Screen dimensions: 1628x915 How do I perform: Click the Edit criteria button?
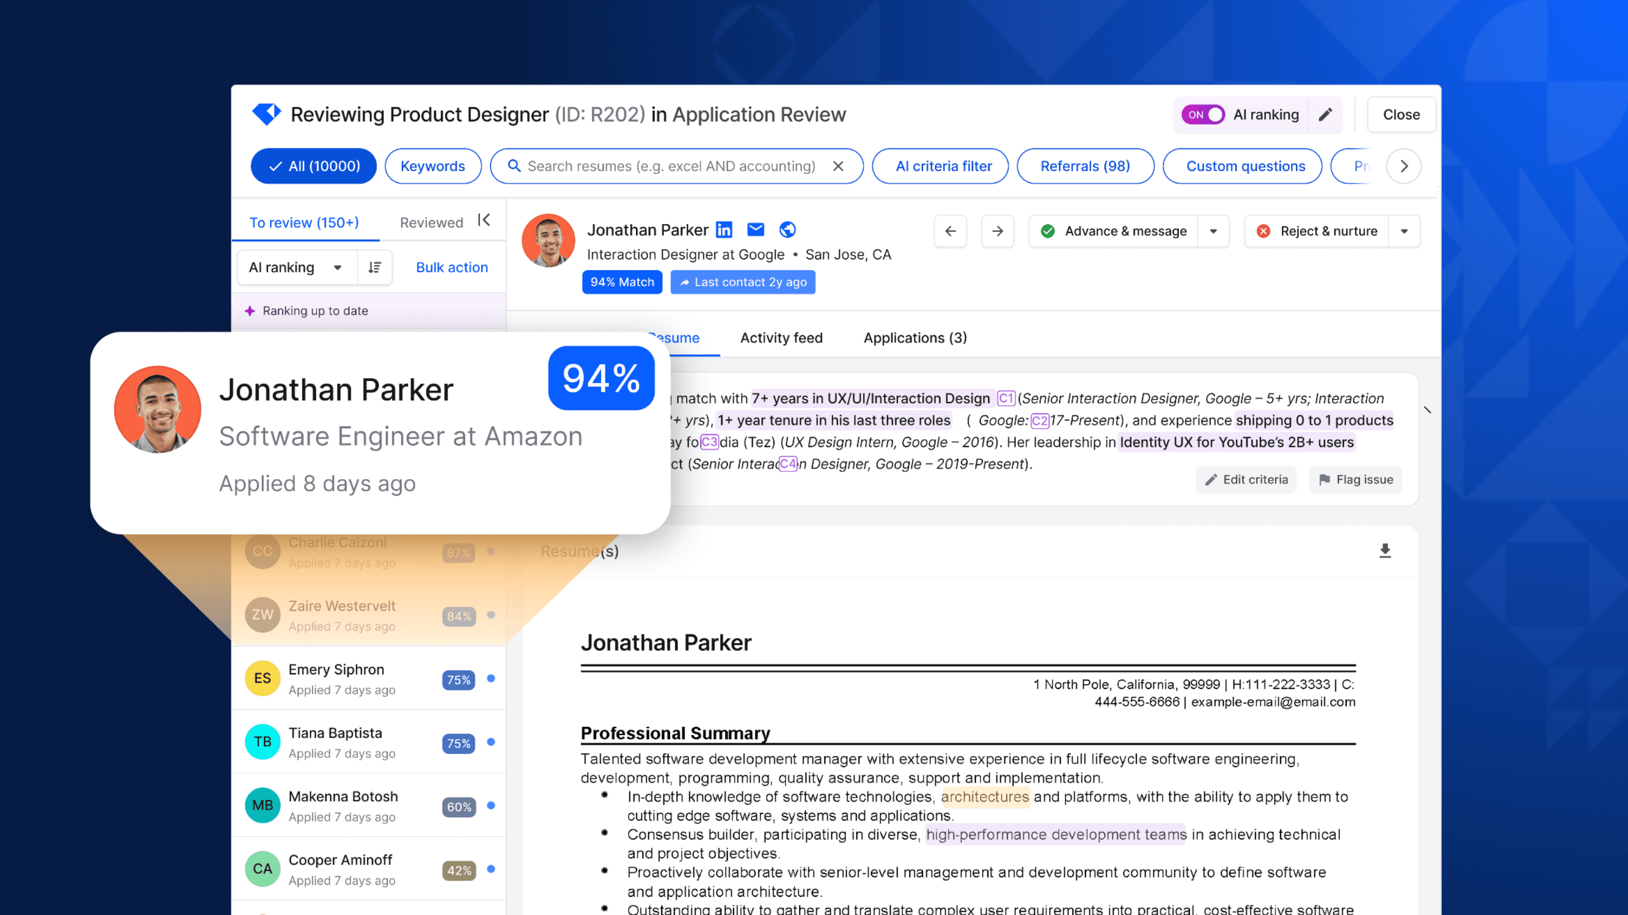pyautogui.click(x=1245, y=480)
